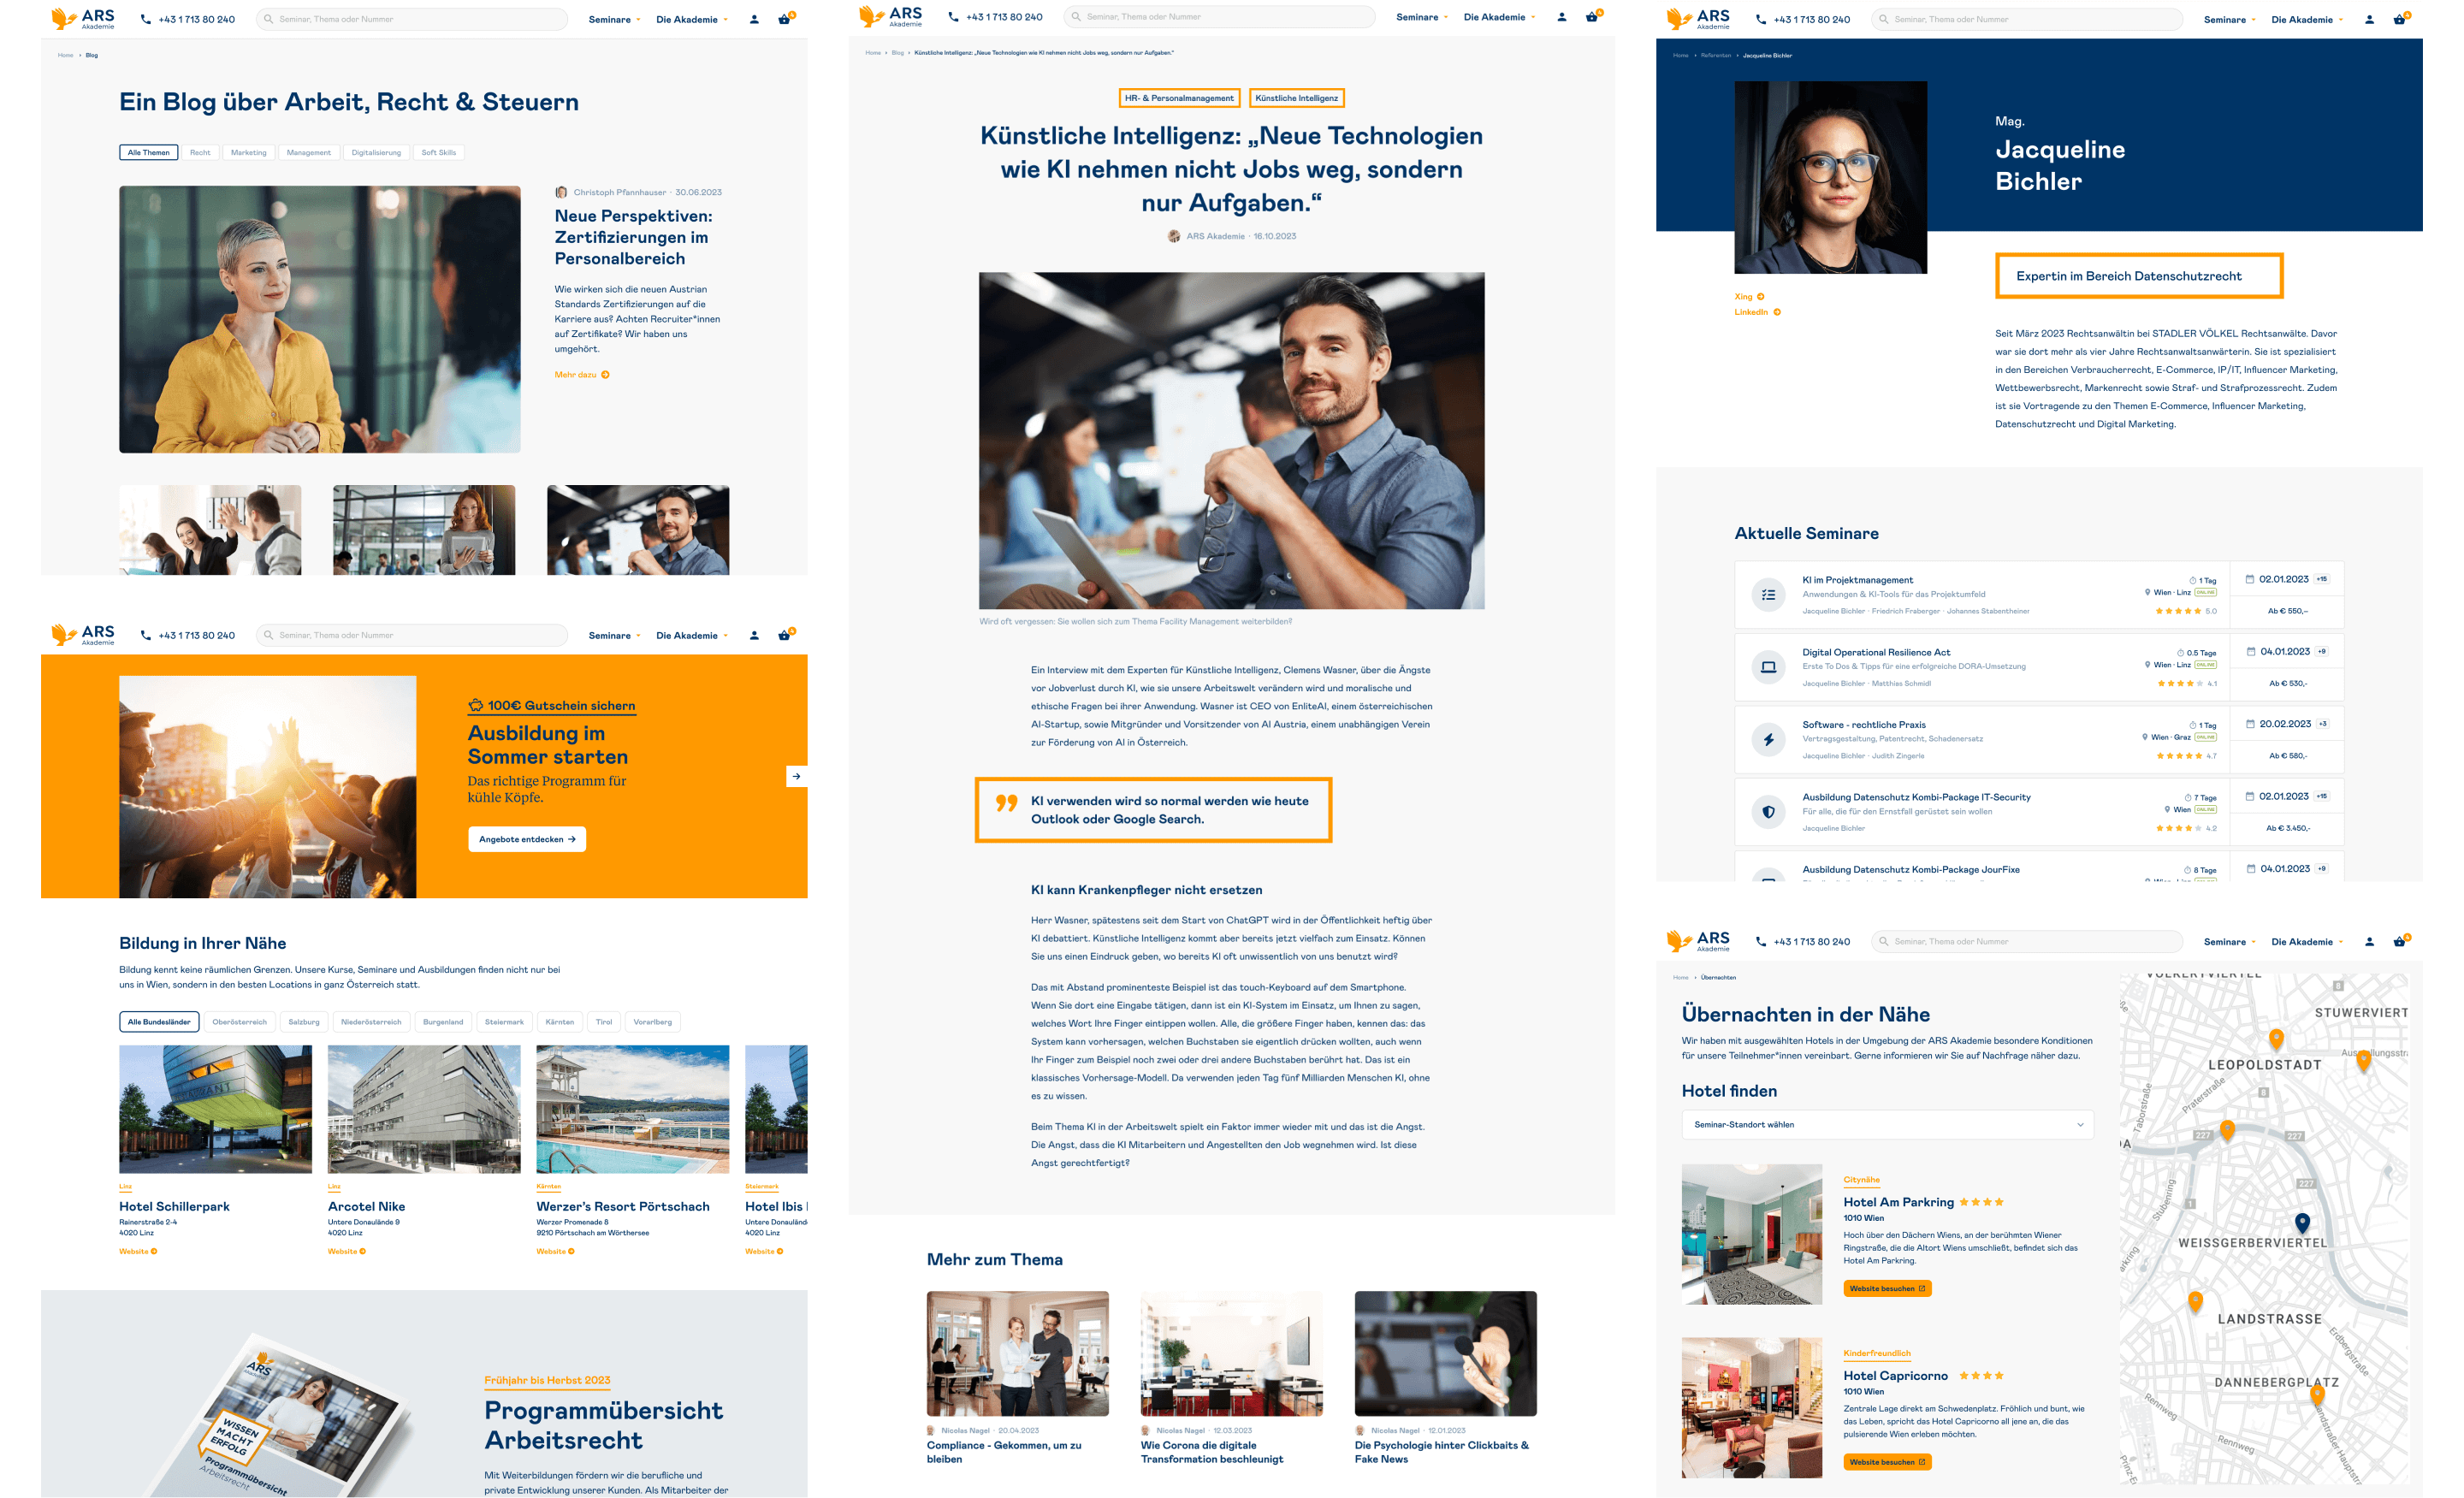Click the arrow icon next to Xing

coord(1761,297)
